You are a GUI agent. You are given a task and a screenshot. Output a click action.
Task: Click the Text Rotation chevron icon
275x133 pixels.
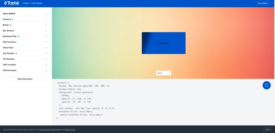click(x=46, y=59)
